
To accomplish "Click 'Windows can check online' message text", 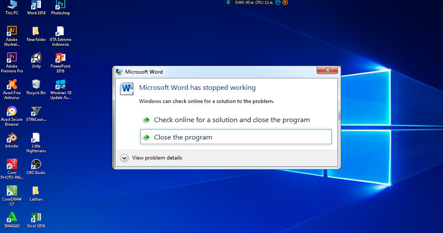I will point(206,101).
